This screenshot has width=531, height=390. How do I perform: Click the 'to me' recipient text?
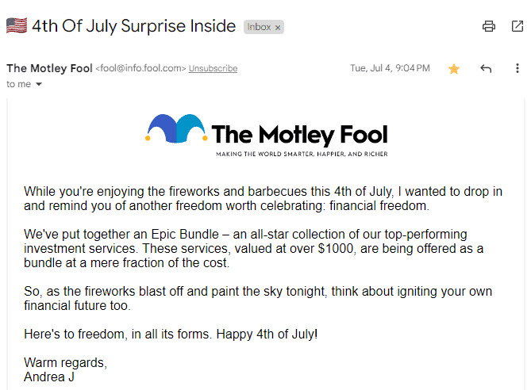point(18,84)
